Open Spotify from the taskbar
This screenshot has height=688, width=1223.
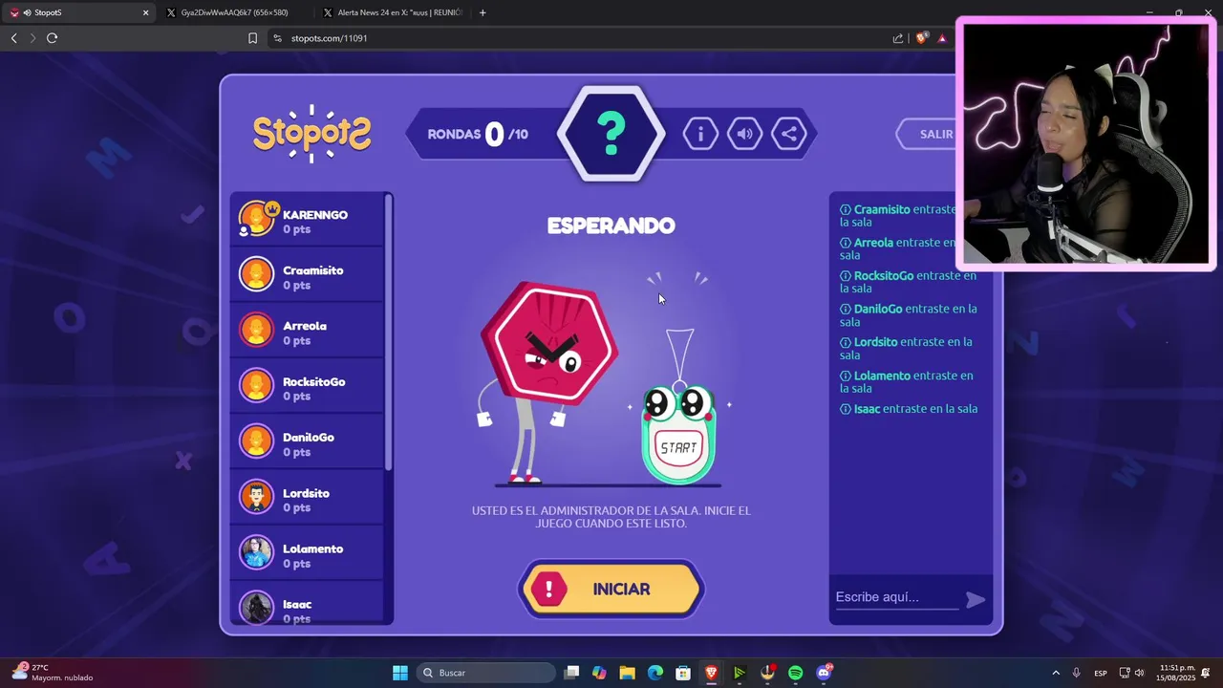click(x=796, y=673)
